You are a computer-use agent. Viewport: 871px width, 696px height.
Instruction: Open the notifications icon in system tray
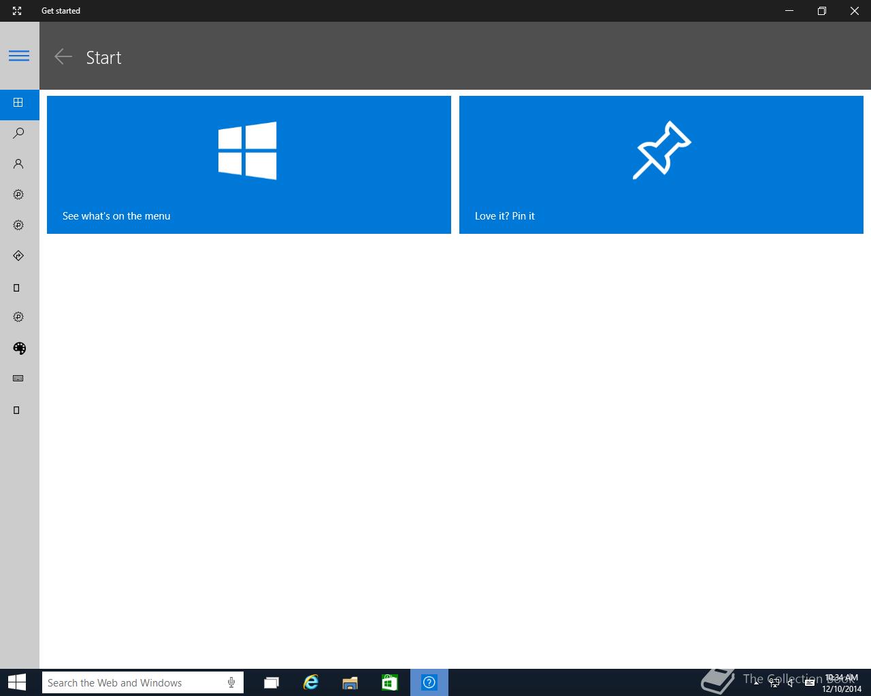(x=810, y=682)
